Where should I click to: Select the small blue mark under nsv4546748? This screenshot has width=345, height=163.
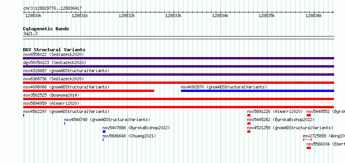(x=65, y=123)
